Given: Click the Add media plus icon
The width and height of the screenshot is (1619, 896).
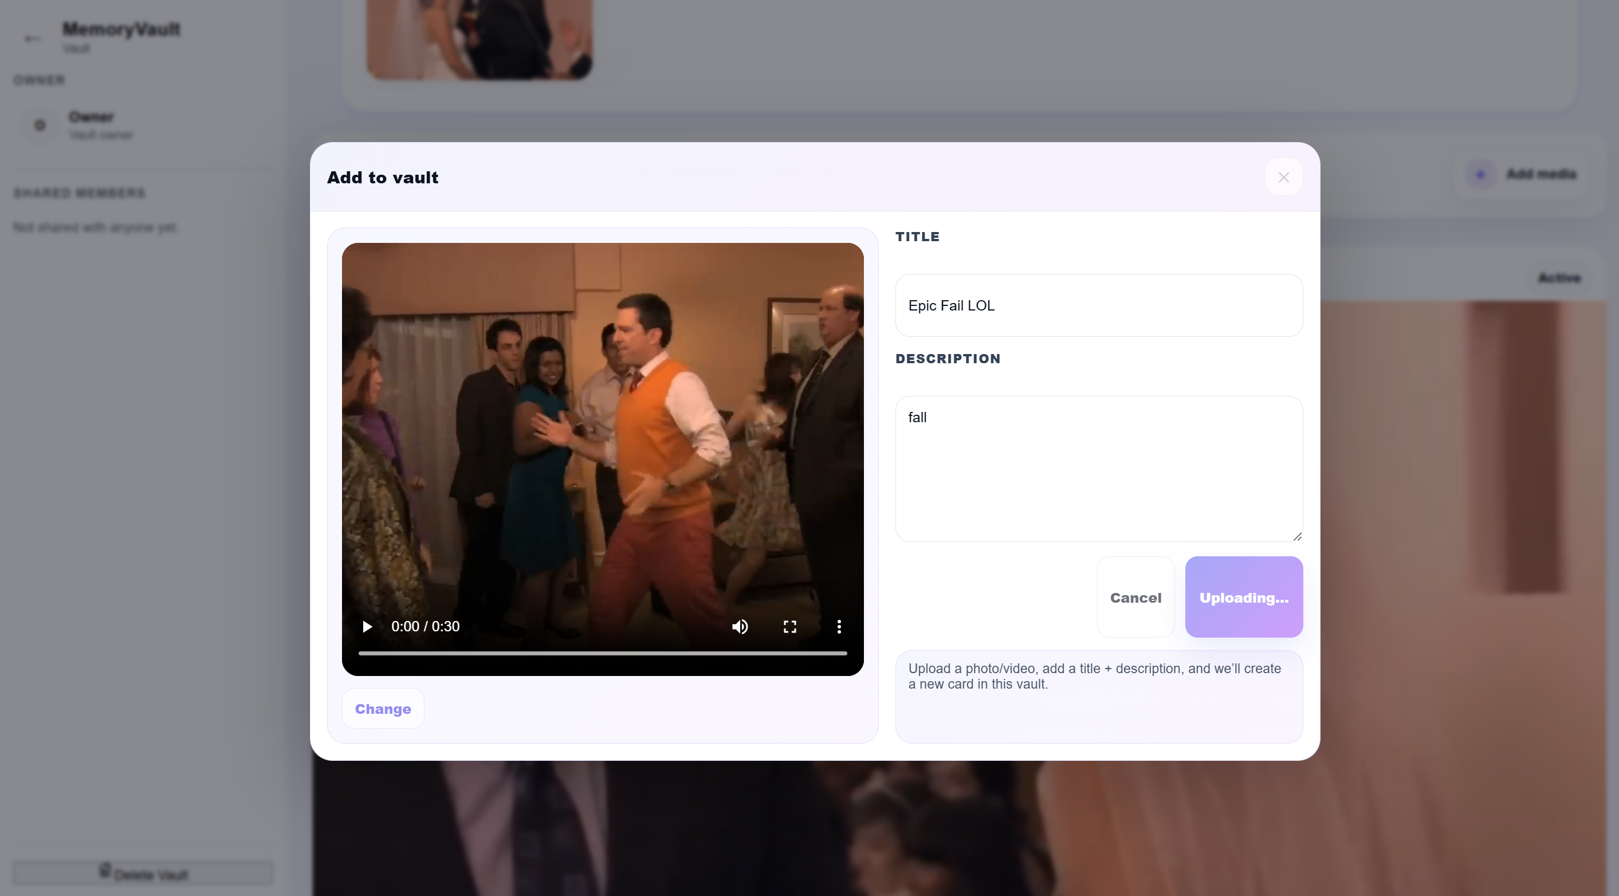Looking at the screenshot, I should pyautogui.click(x=1480, y=174).
